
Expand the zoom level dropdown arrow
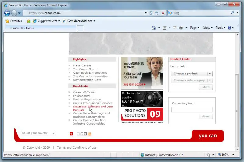[x=233, y=155]
